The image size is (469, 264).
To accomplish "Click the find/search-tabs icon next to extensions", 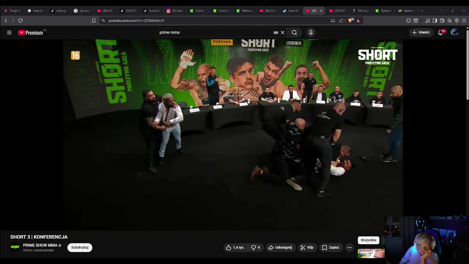I will click(x=416, y=21).
